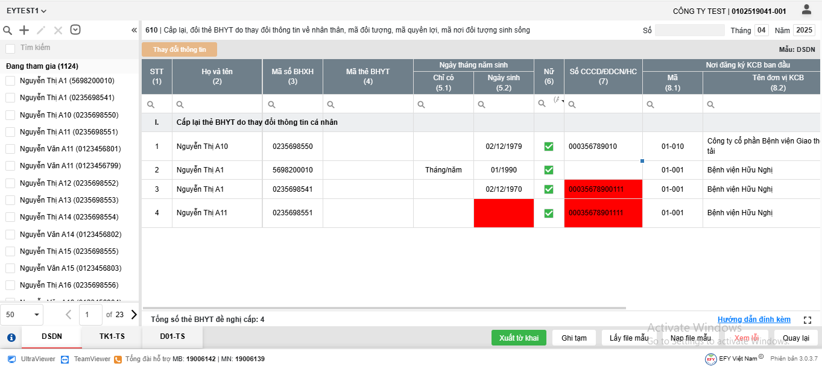This screenshot has height=366, width=822.
Task: Open the EYTEST1 account dropdown
Action: click(x=27, y=11)
